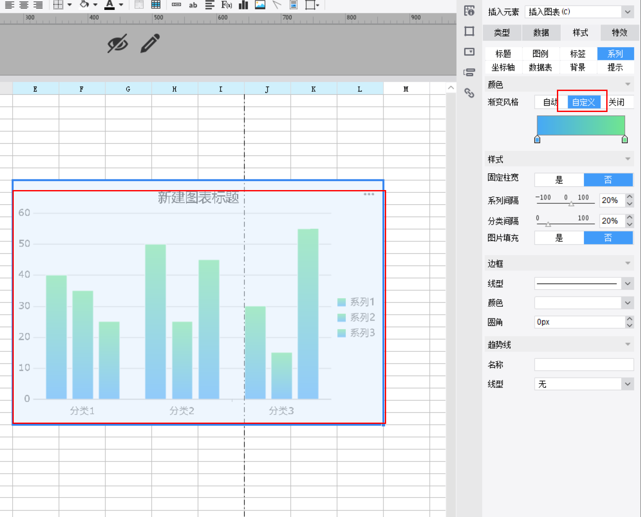Viewport: 641px width, 517px height.
Task: Insert slash line with diagonal icon
Action: pyautogui.click(x=277, y=5)
